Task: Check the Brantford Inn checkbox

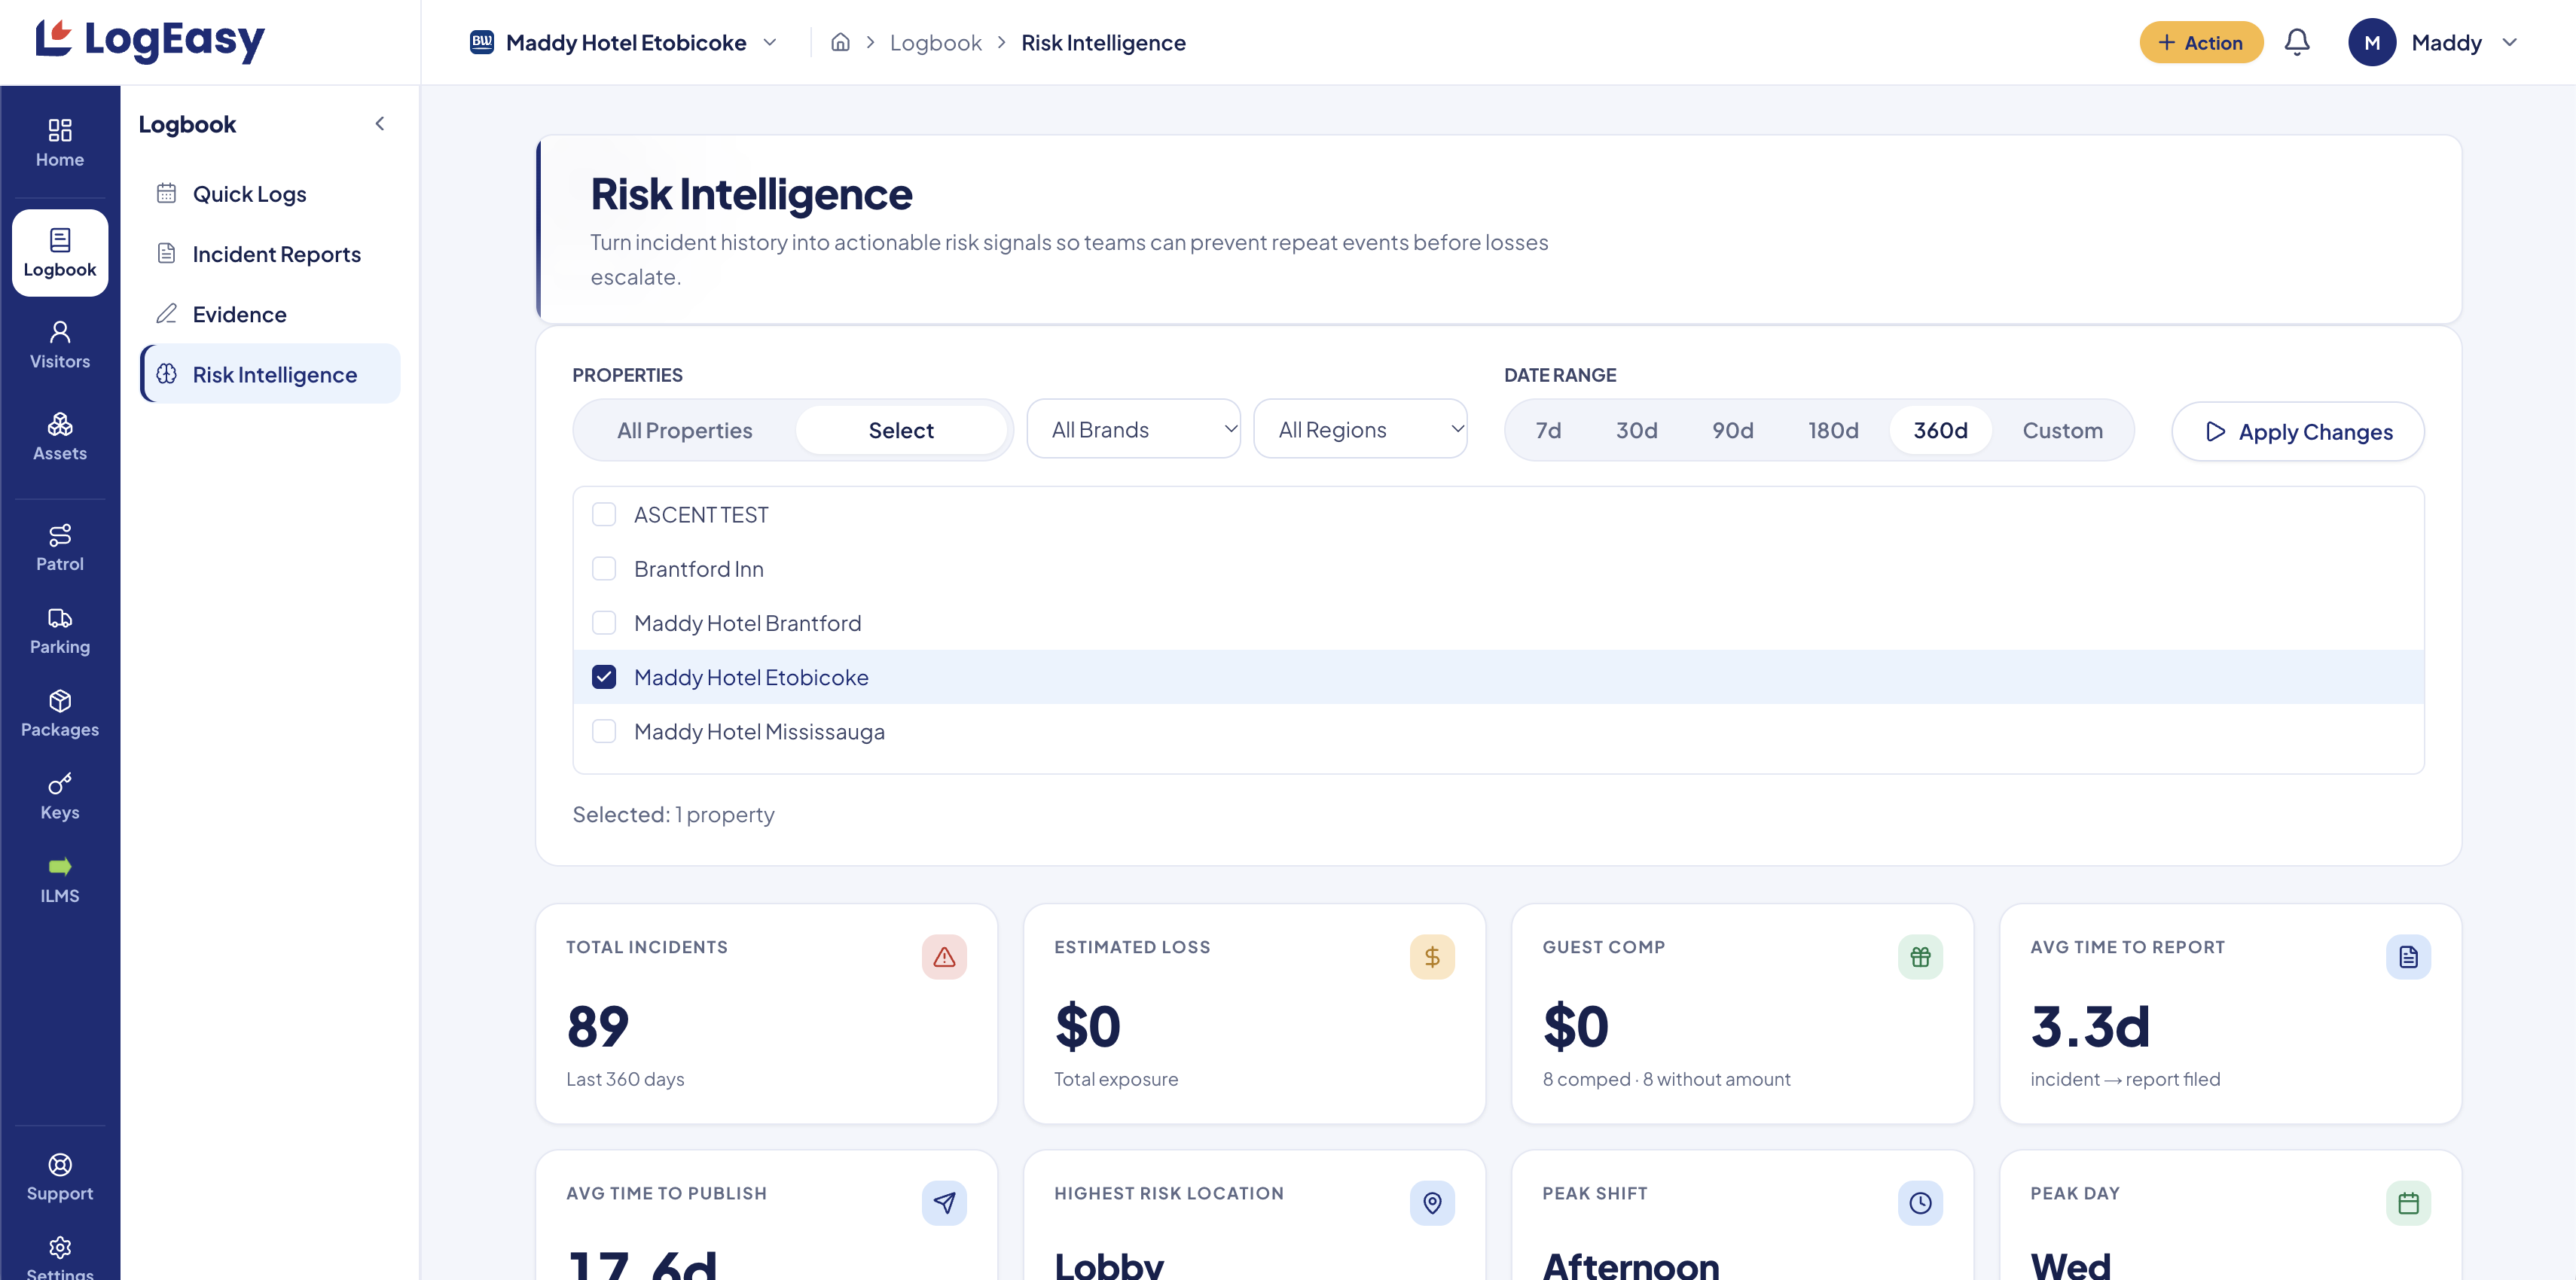Action: click(x=604, y=569)
